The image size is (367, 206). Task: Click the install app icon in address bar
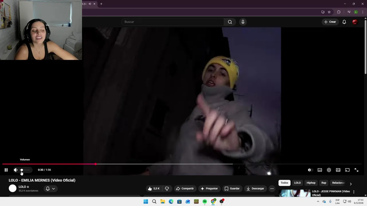[x=323, y=12]
